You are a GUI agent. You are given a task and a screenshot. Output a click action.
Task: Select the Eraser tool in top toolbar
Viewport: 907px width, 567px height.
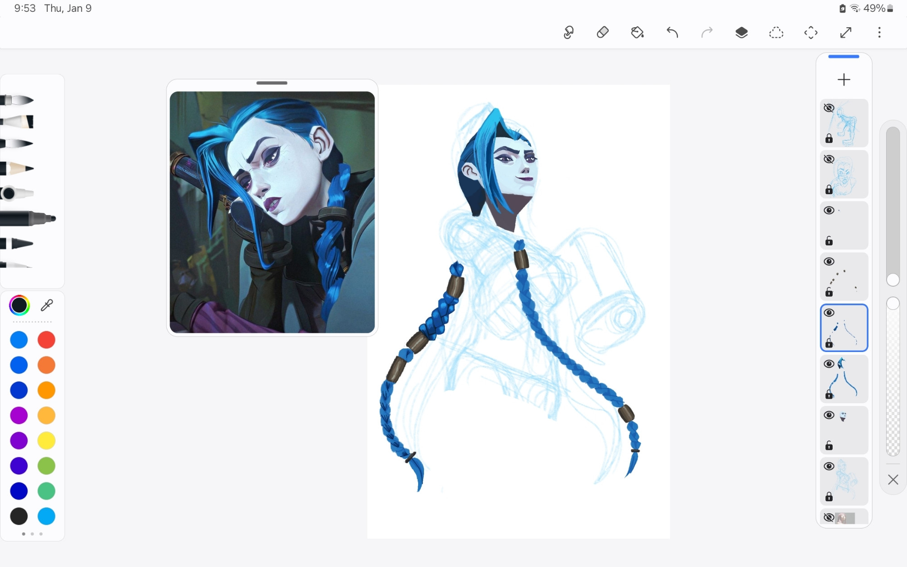click(x=603, y=33)
